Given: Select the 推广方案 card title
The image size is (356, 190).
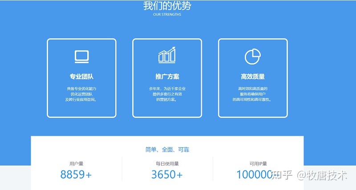Looking at the screenshot, I should 167,77.
